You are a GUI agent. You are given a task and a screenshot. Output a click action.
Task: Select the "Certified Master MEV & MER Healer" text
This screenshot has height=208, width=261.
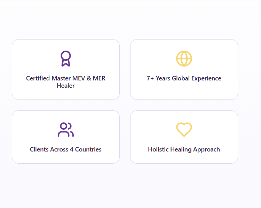point(66,82)
